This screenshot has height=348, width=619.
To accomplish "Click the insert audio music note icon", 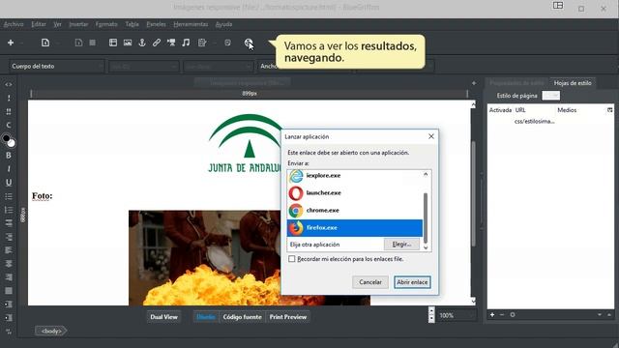I will (x=186, y=43).
